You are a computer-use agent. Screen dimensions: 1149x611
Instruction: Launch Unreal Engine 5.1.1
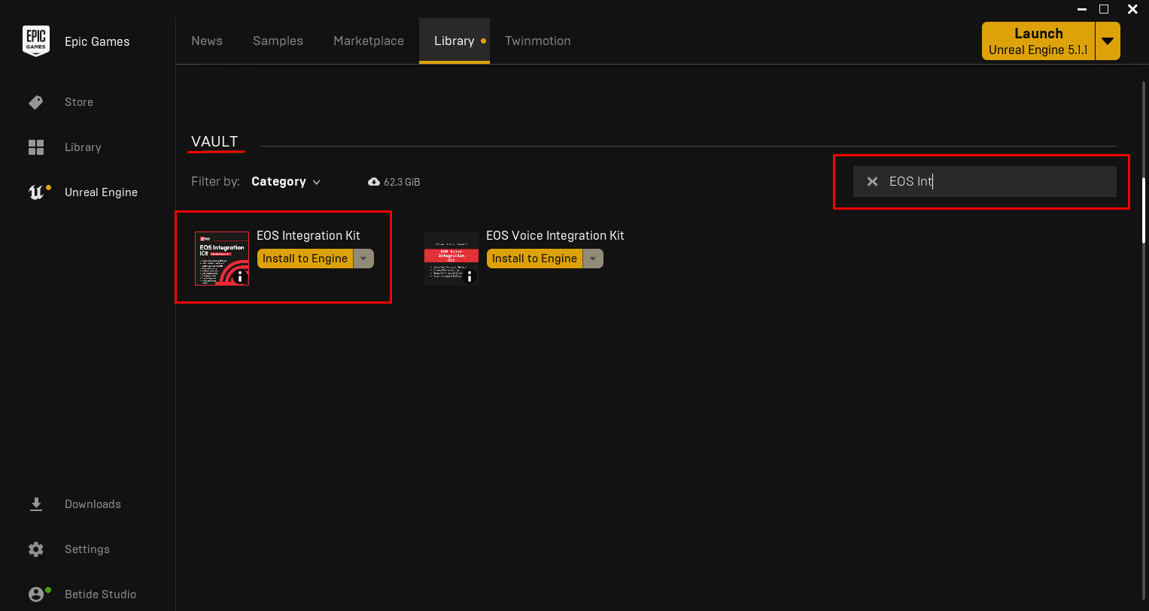(x=1038, y=41)
